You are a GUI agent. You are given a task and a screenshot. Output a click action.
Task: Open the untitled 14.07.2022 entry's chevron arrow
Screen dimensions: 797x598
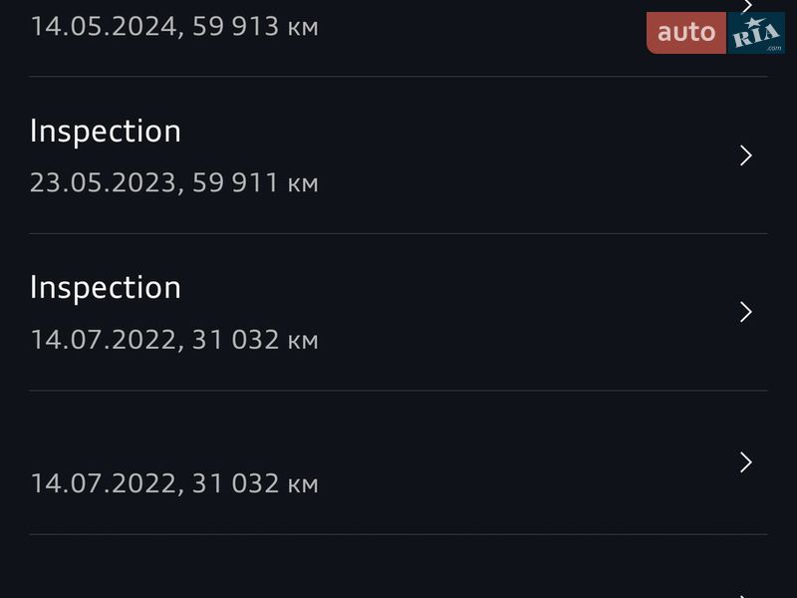pyautogui.click(x=745, y=461)
